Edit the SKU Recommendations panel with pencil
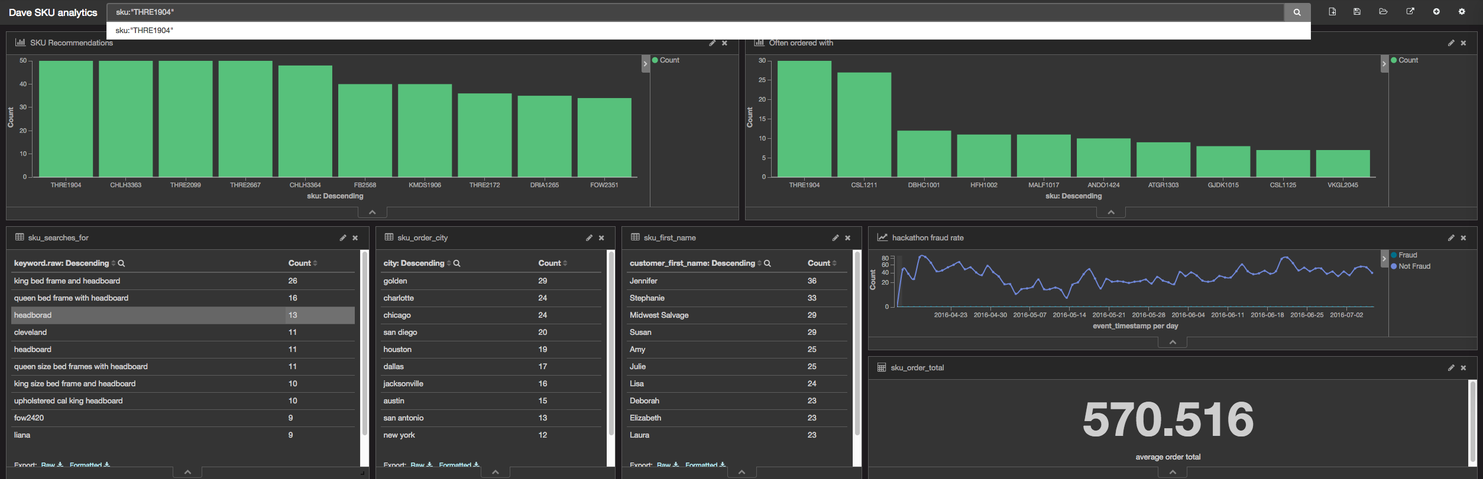Viewport: 1483px width, 479px height. (713, 43)
